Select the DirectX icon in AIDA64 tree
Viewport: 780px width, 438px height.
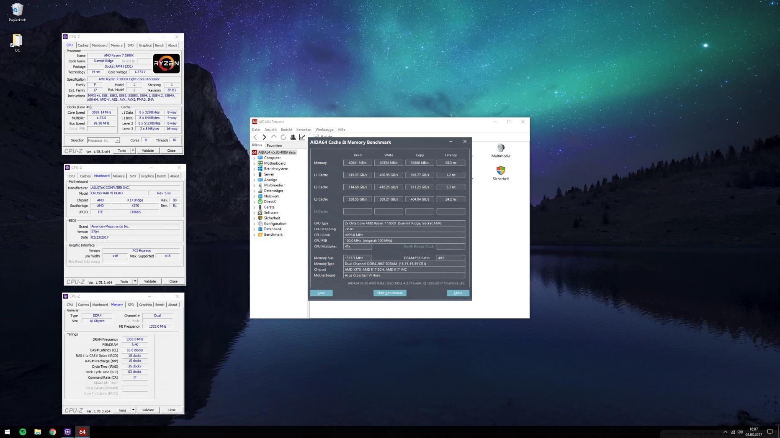(260, 201)
